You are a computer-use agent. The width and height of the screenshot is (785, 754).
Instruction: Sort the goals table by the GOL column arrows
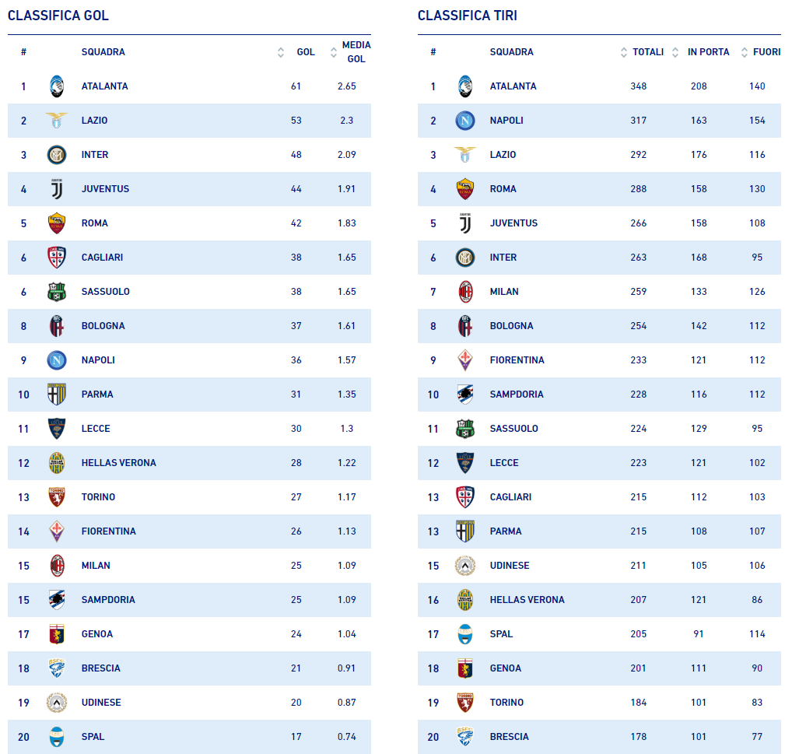281,53
